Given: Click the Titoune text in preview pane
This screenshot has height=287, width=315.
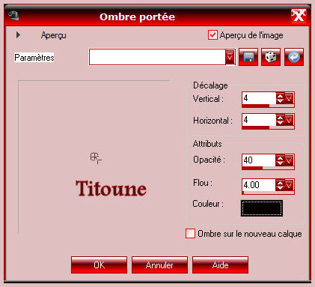Looking at the screenshot, I should tap(111, 188).
